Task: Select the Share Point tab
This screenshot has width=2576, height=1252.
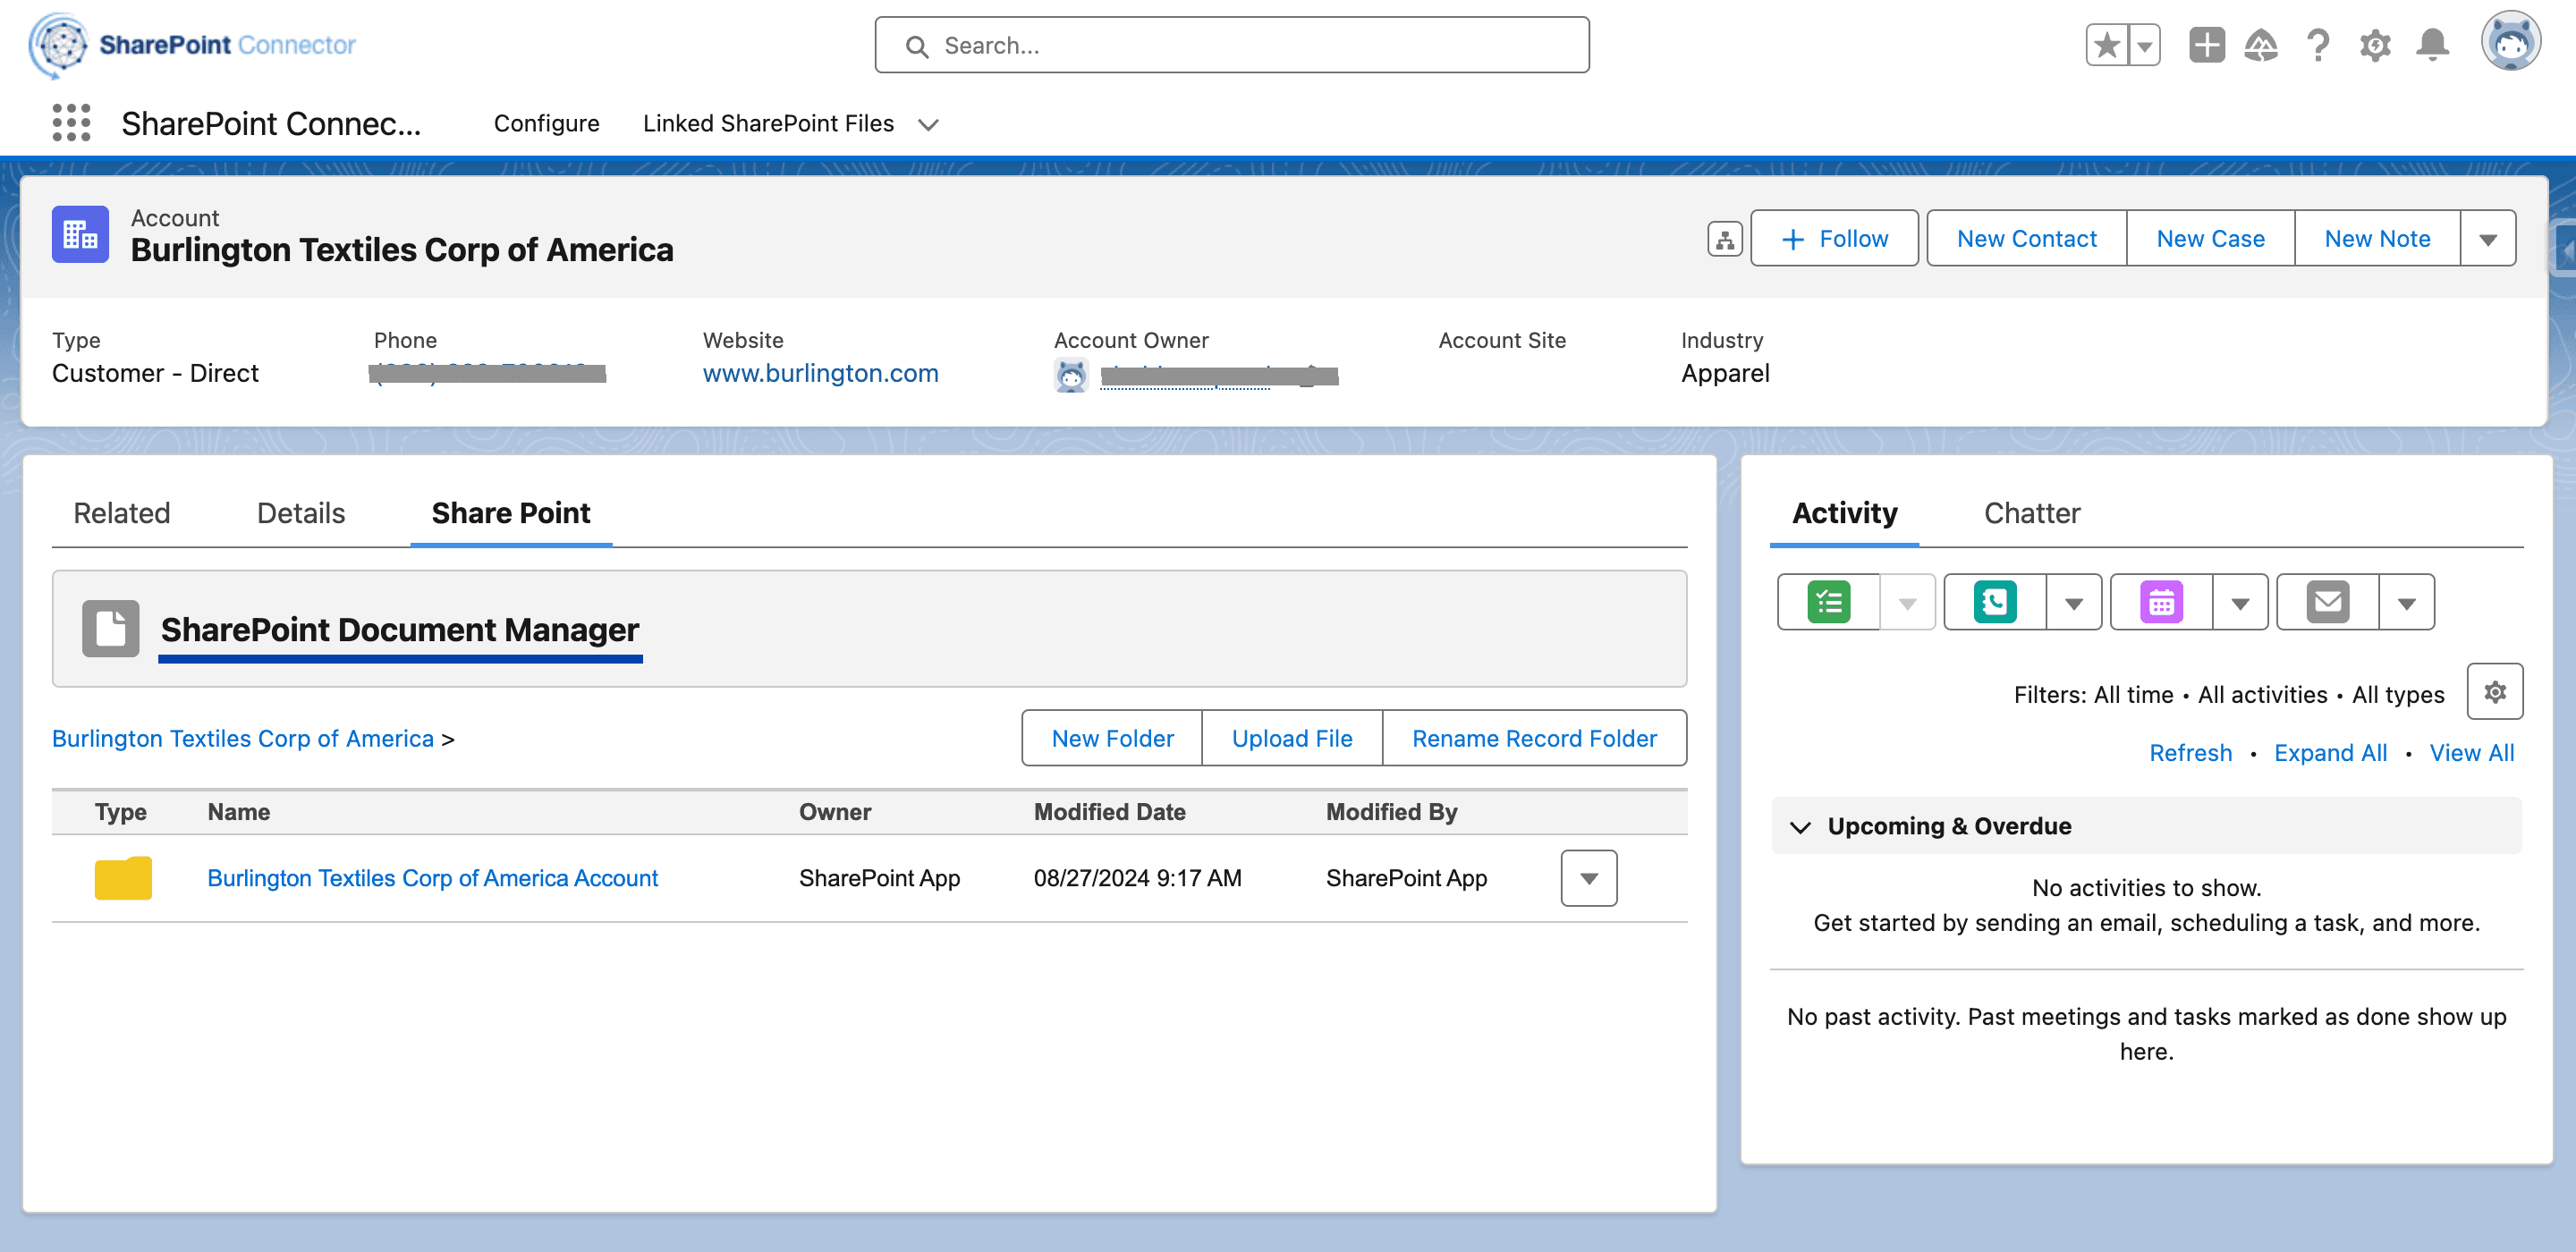Action: click(510, 513)
